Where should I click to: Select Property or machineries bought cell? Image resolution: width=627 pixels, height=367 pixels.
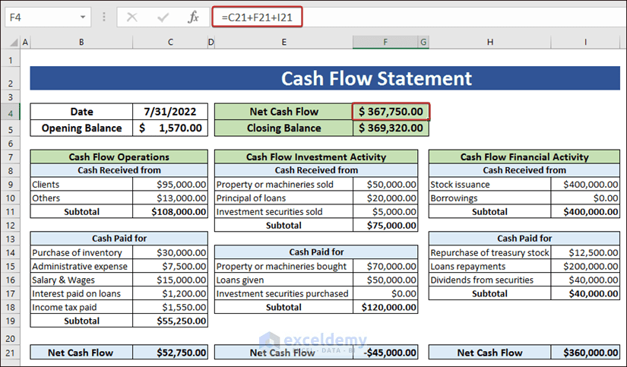pos(284,266)
